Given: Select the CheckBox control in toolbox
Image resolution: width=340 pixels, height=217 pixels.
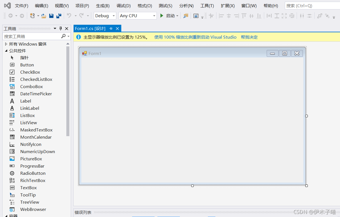Looking at the screenshot, I should click(x=30, y=72).
